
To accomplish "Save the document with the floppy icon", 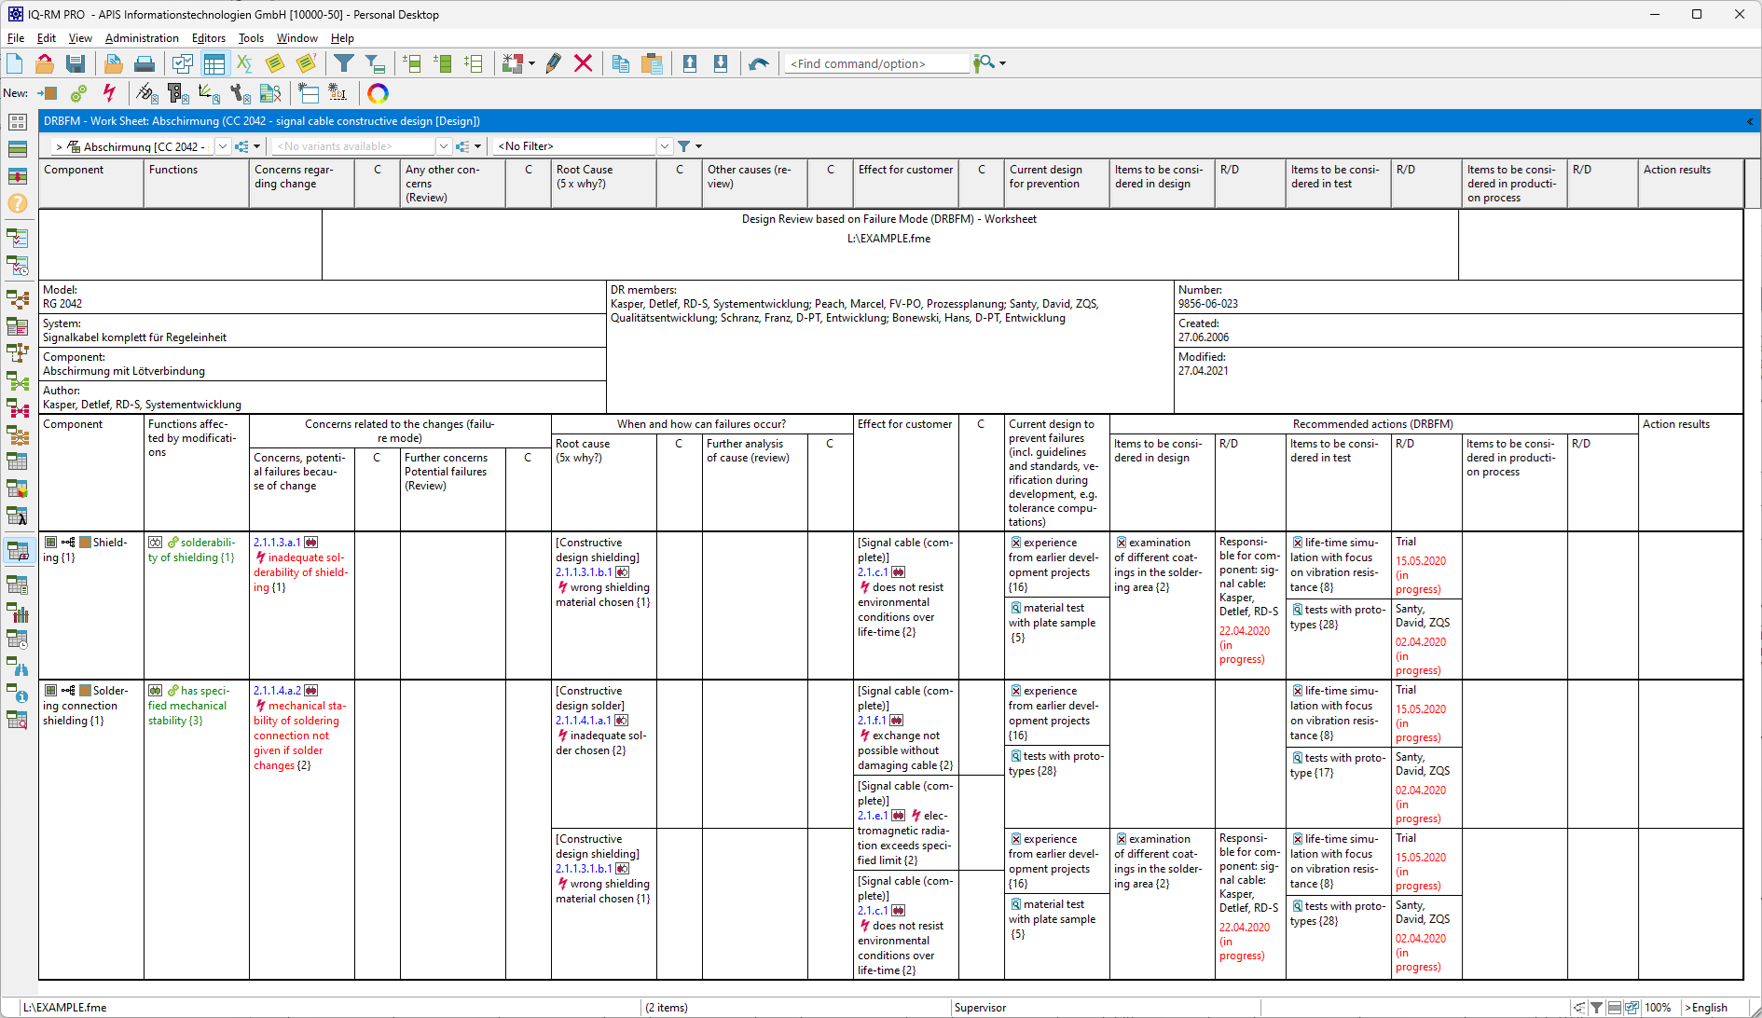I will point(76,63).
